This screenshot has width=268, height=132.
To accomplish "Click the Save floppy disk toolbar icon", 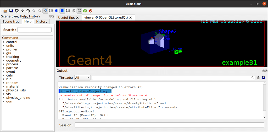I will coord(11,11).
